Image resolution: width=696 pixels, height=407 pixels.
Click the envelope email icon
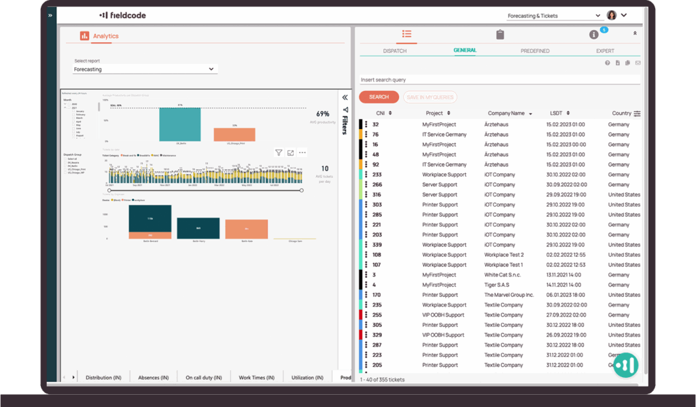pos(638,63)
